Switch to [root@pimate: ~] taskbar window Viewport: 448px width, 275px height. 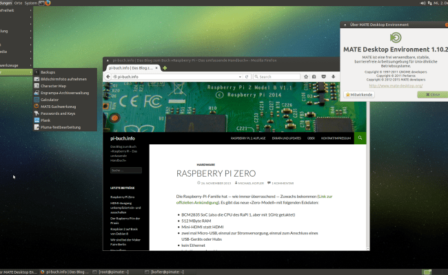116,272
